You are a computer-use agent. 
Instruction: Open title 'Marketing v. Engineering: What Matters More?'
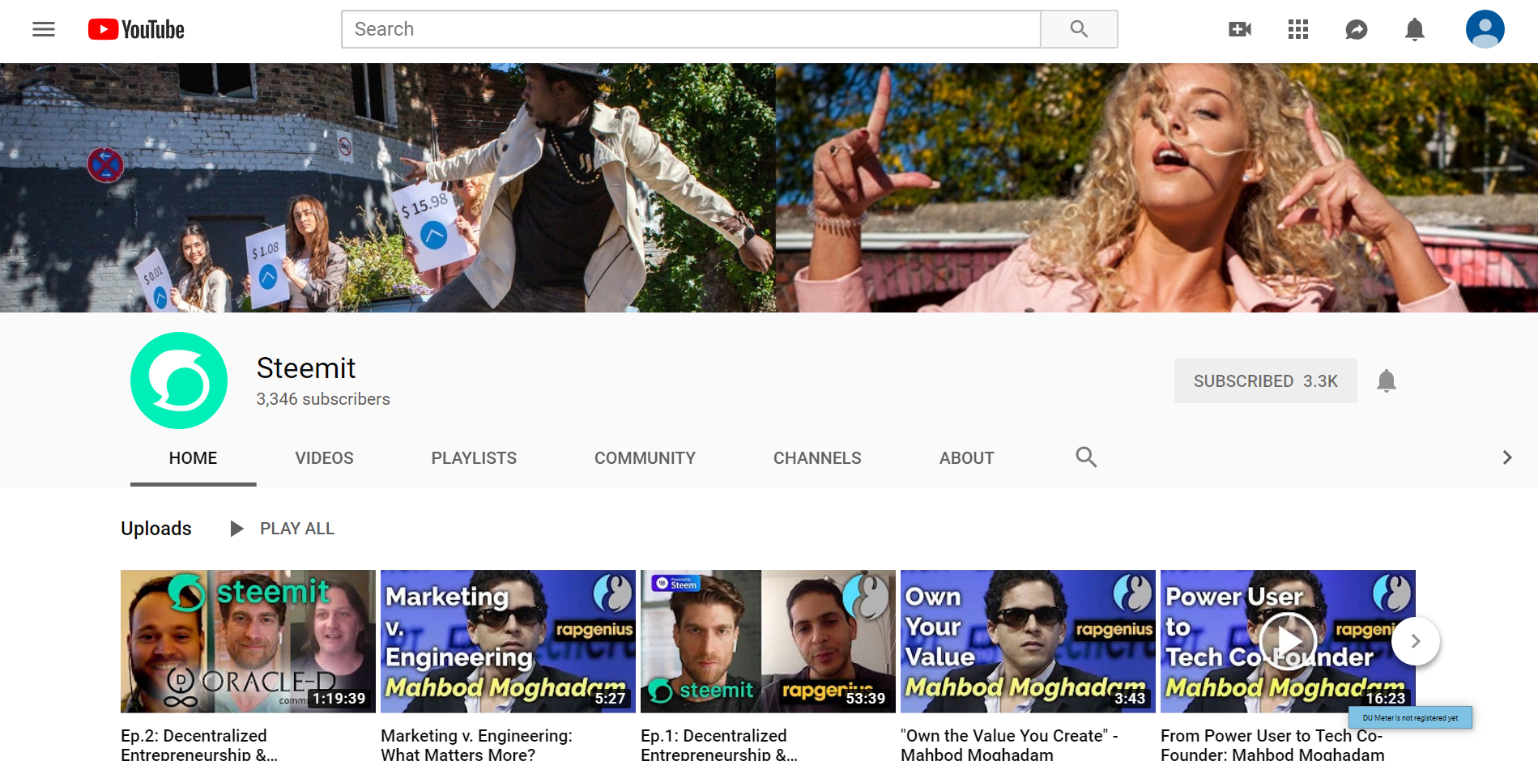coord(476,745)
